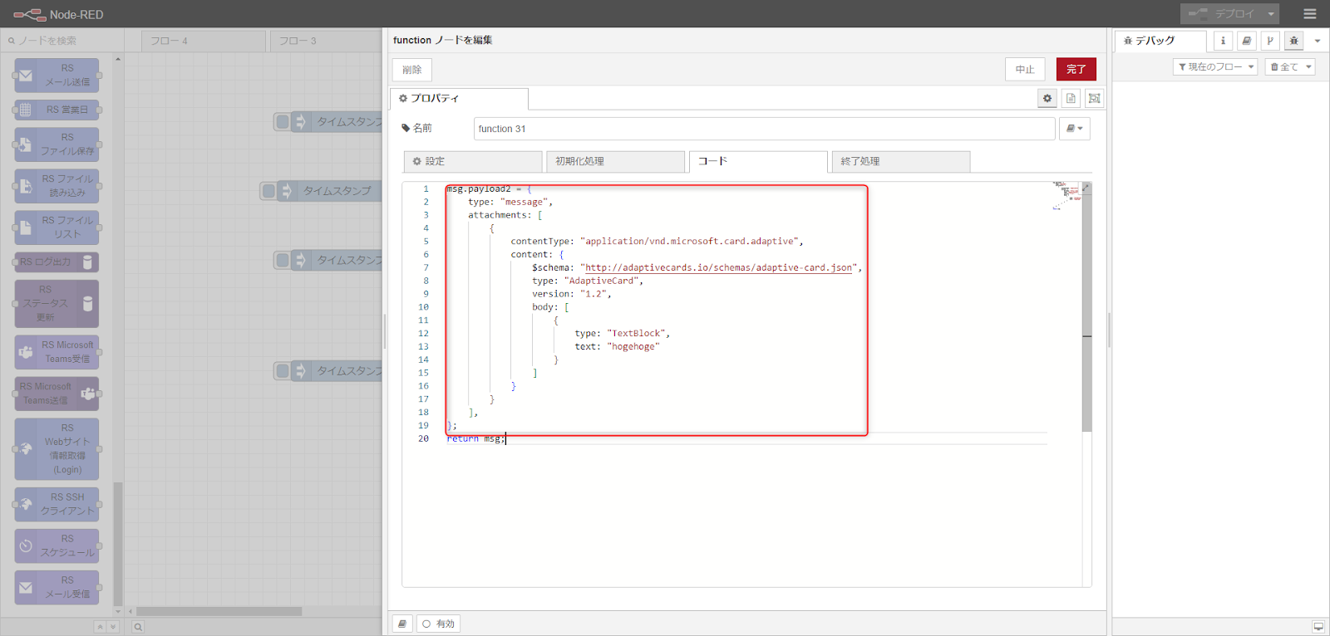Screen dimensions: 1330x636
Task: Open the editor footer help book icon
Action: click(x=402, y=624)
